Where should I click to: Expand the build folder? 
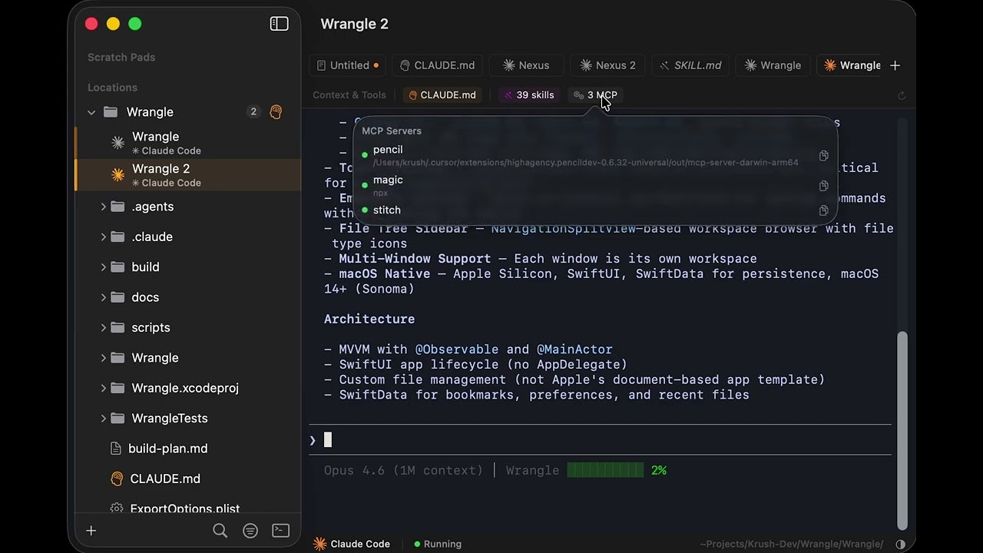coord(103,267)
